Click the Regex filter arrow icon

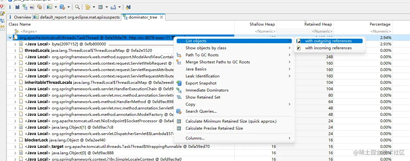click(x=16, y=31)
